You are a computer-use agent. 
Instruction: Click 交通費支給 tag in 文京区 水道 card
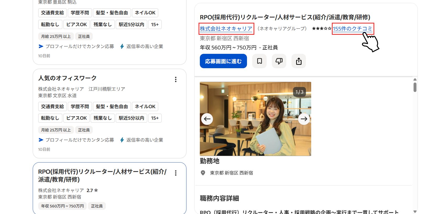[52, 106]
